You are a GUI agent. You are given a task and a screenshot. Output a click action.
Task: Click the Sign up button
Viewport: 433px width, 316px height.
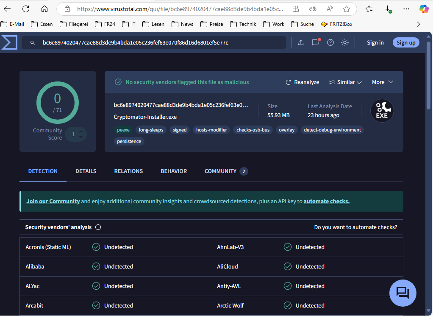click(x=406, y=42)
